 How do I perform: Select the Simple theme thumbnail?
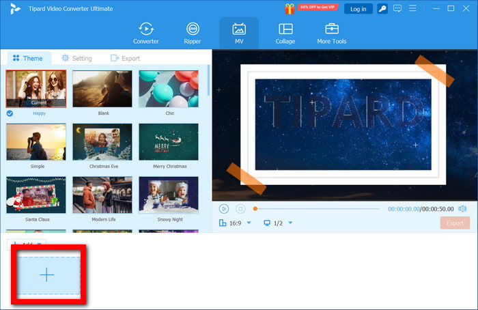[36, 142]
